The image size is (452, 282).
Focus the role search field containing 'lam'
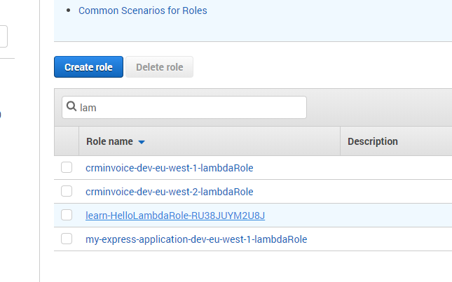[x=189, y=108]
